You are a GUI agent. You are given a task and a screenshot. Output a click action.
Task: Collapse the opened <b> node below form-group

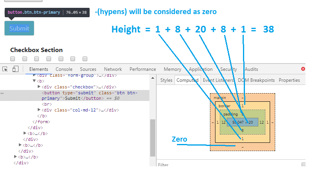click(x=34, y=81)
